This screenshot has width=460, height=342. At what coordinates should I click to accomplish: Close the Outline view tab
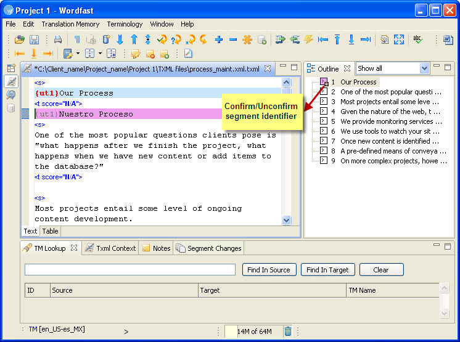(347, 68)
